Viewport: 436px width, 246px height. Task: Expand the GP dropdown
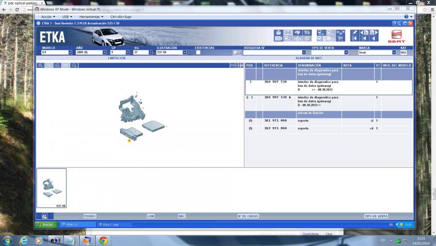coord(127,52)
